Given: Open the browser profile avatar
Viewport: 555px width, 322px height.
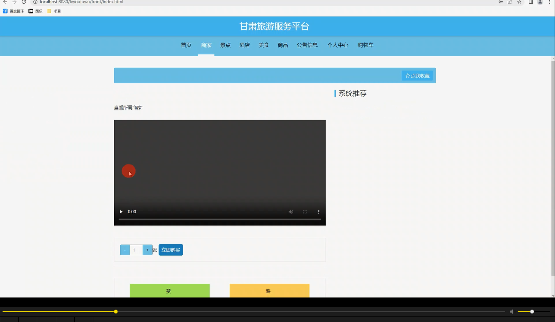Looking at the screenshot, I should (x=540, y=2).
